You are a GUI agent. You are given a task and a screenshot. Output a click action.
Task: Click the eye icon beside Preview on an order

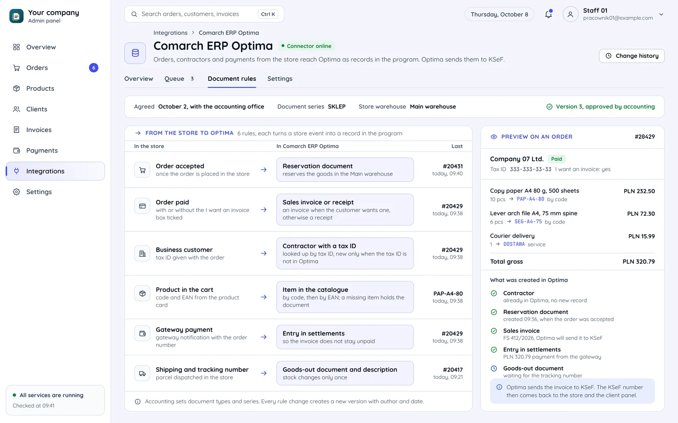click(x=494, y=137)
